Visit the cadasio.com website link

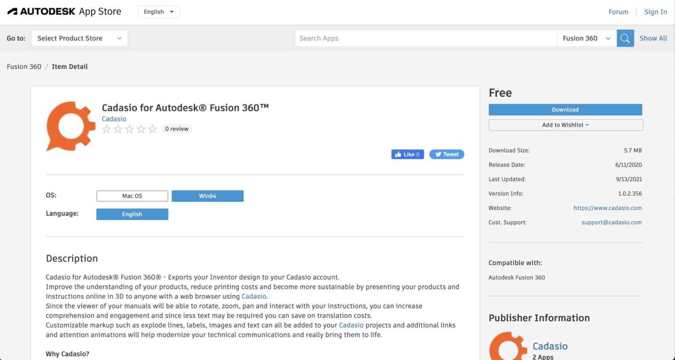click(608, 208)
